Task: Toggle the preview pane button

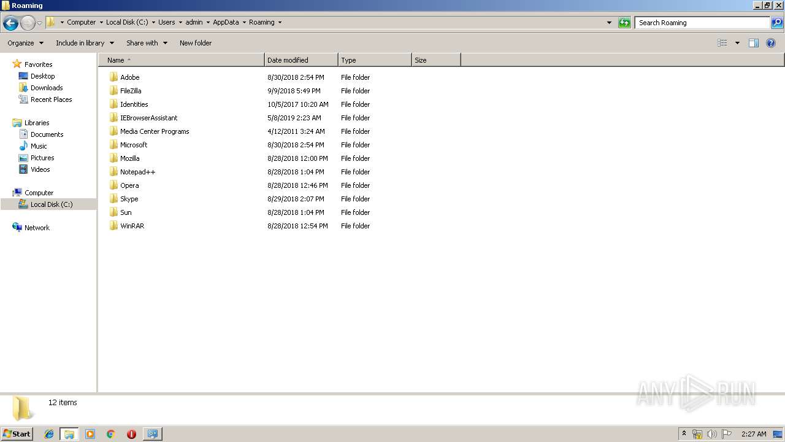Action: coord(754,43)
